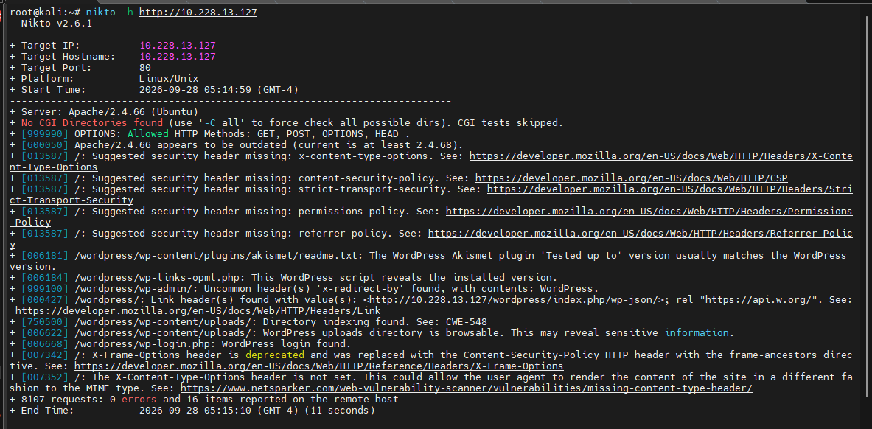Screen dimensions: 872x429
Task: Click the [006181] test ID
Action: point(44,255)
